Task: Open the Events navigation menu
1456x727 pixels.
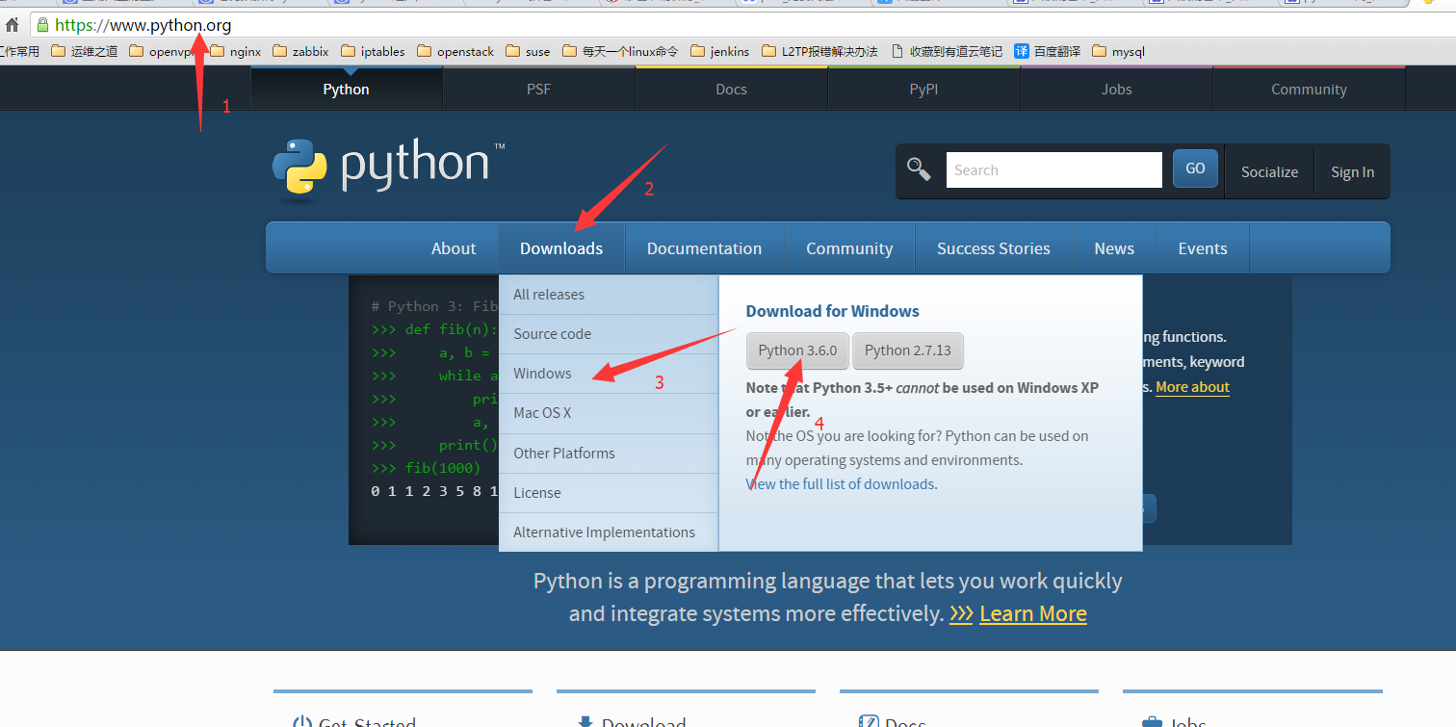Action: 1203,248
